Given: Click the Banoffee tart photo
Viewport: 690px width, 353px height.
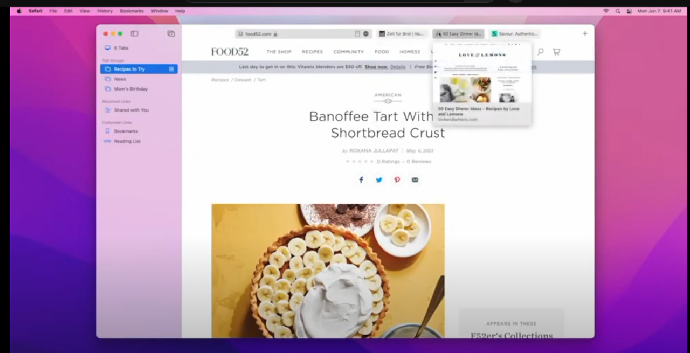Looking at the screenshot, I should pyautogui.click(x=328, y=271).
